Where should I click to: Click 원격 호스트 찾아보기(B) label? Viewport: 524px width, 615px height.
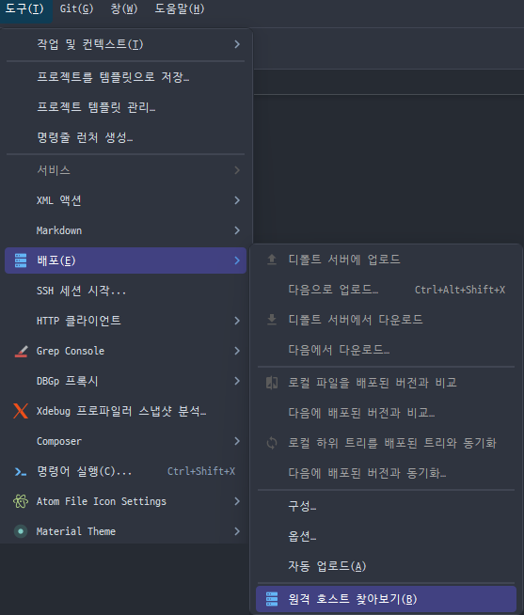coord(353,599)
